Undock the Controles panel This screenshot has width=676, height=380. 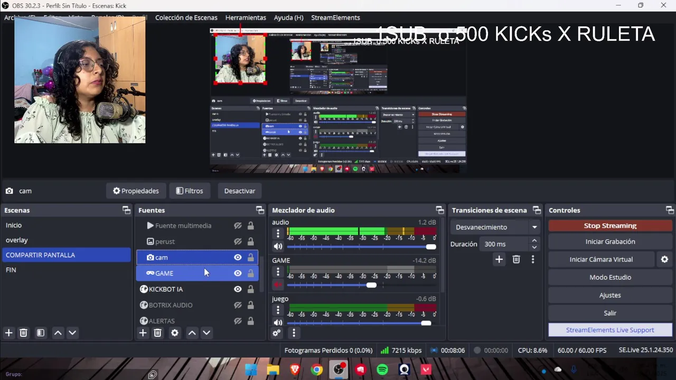click(x=670, y=210)
